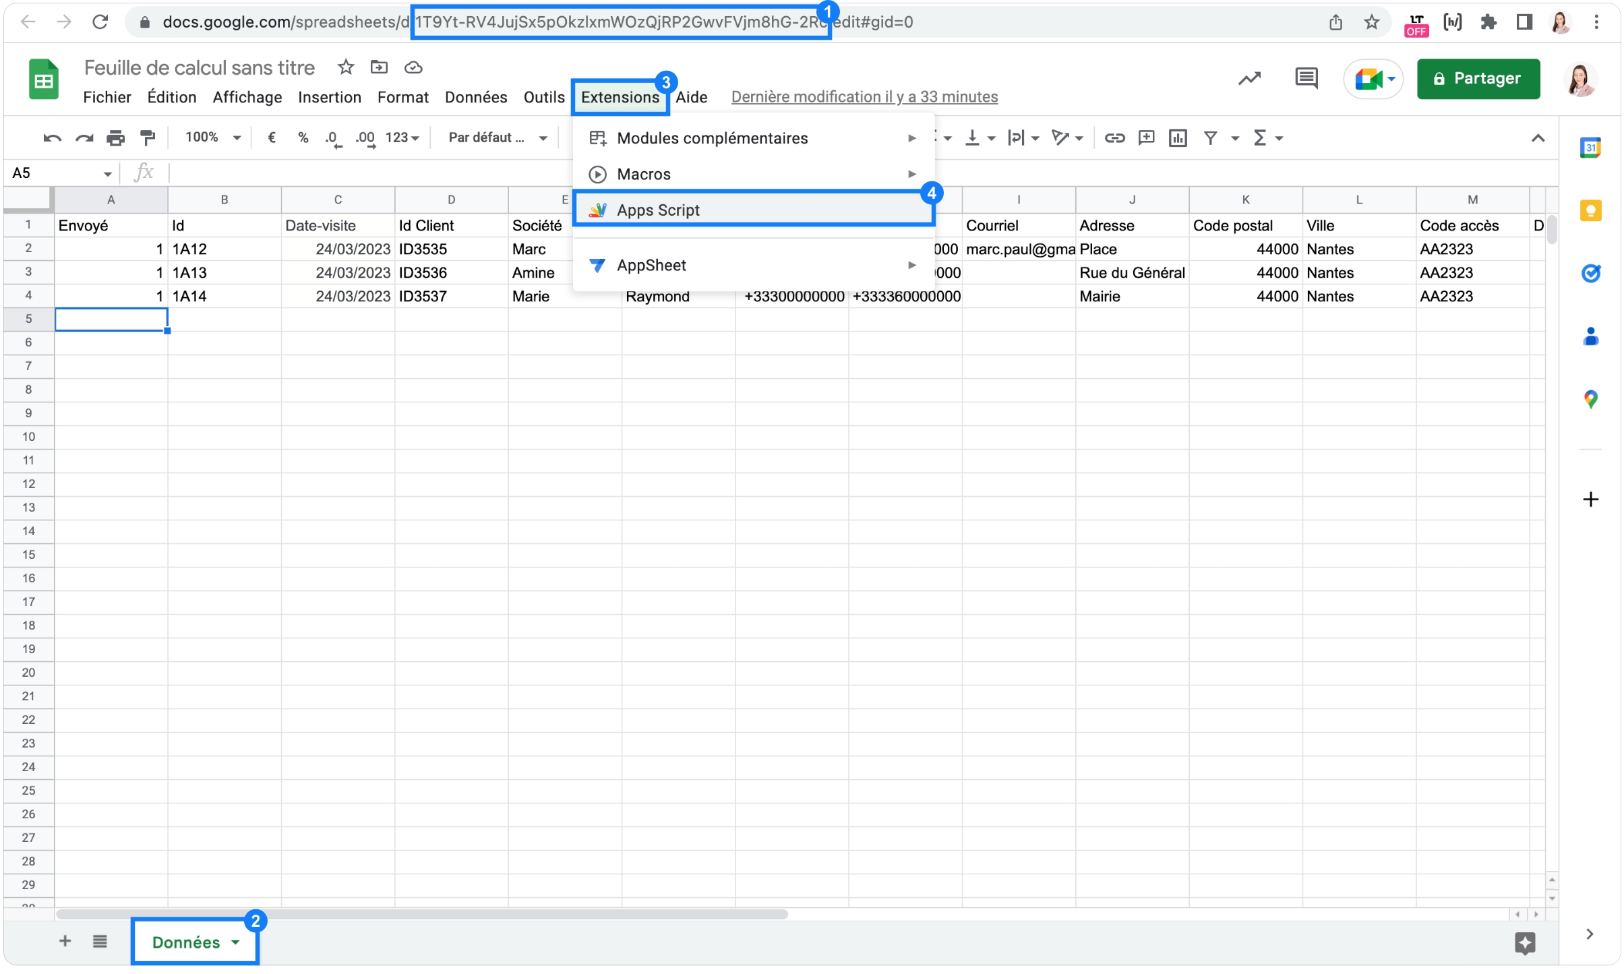
Task: Open font dropdown Par défaut
Action: 498,138
